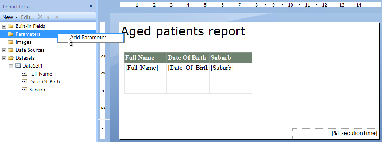Select the DataSet1 tree label
382x142 pixels.
pos(32,66)
